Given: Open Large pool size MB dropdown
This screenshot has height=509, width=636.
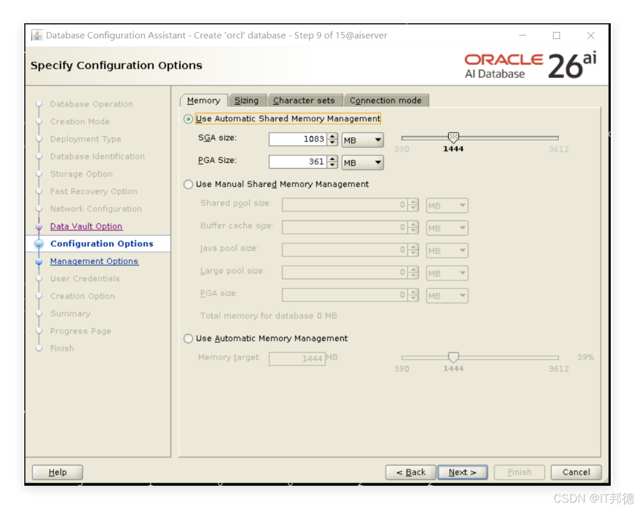Looking at the screenshot, I should pos(447,273).
